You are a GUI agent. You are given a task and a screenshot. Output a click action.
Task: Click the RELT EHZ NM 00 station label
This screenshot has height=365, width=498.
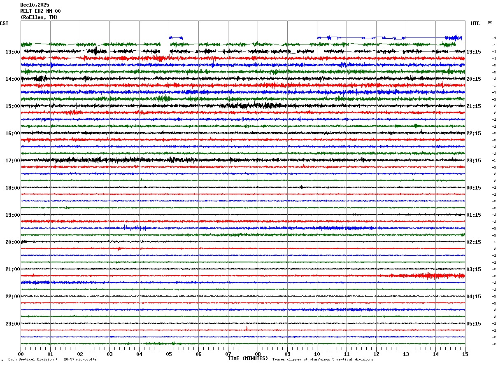click(40, 11)
